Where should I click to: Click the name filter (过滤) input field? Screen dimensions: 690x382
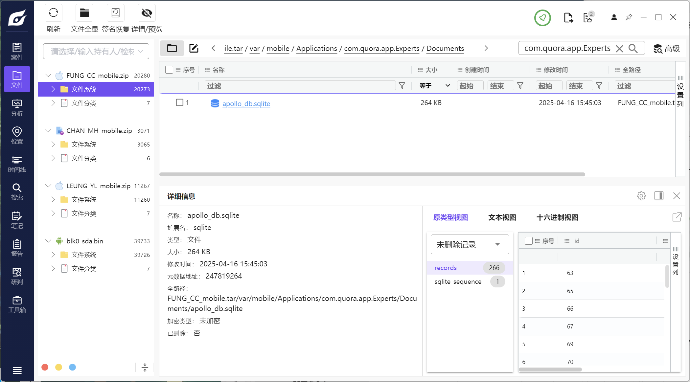[x=300, y=86]
